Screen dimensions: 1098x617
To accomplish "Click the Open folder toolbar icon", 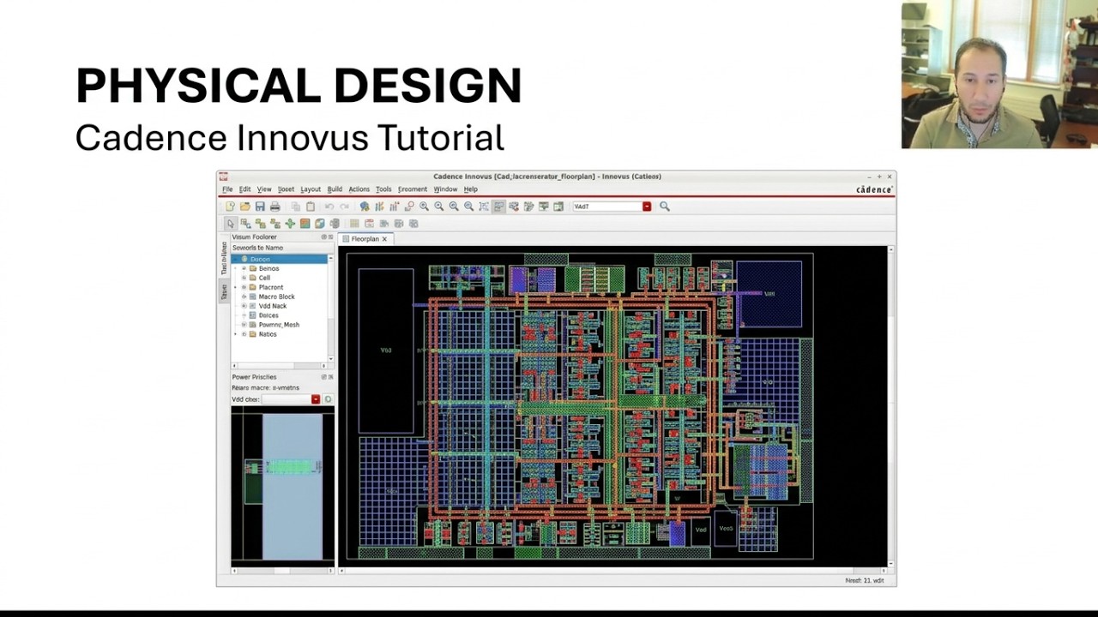I will (x=244, y=207).
